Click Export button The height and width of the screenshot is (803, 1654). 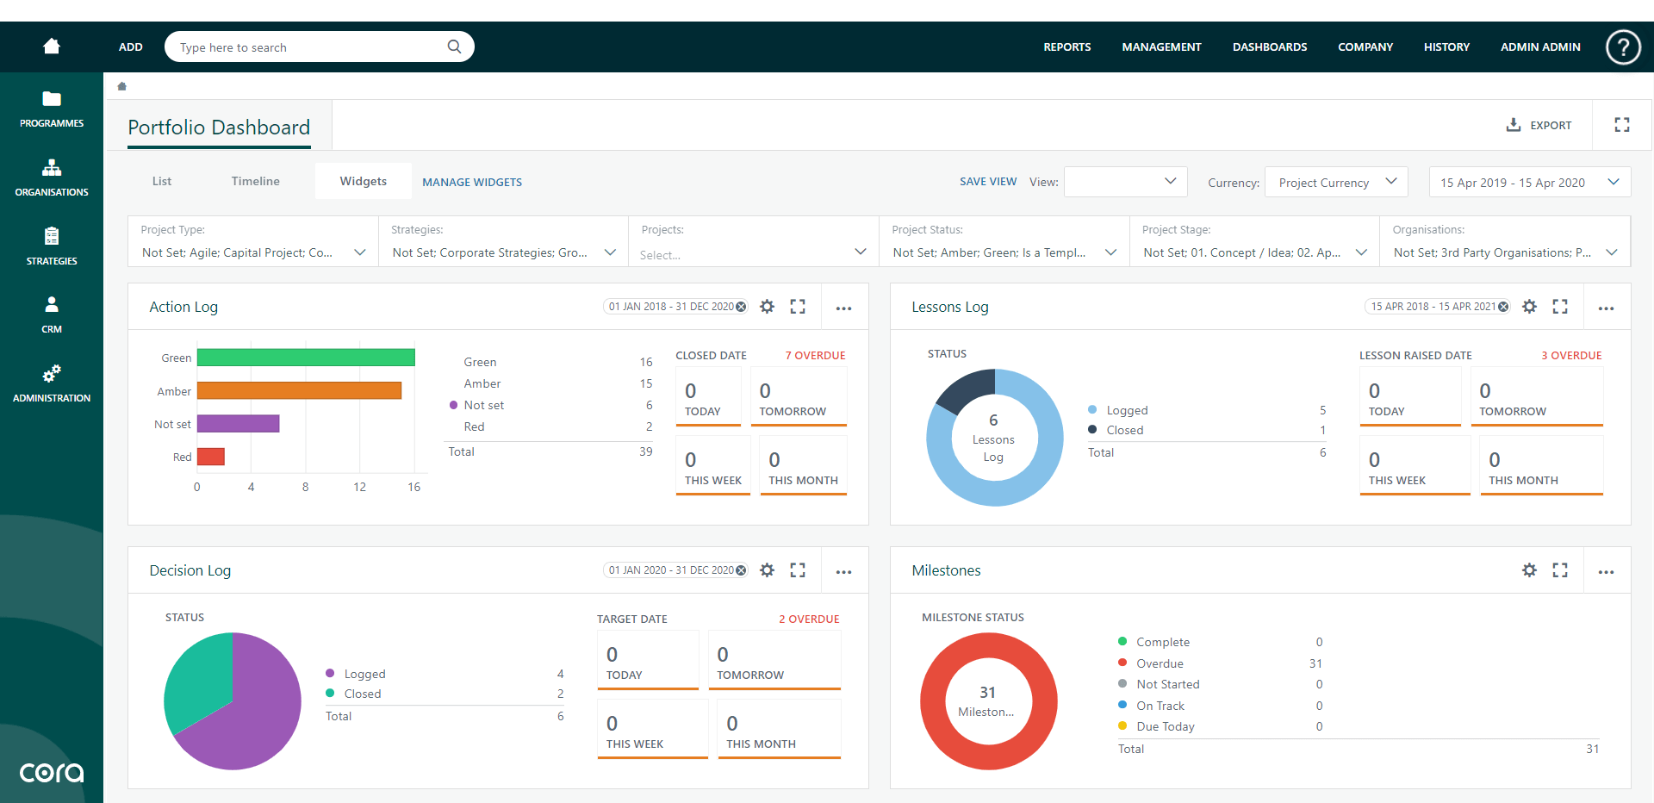click(1539, 125)
